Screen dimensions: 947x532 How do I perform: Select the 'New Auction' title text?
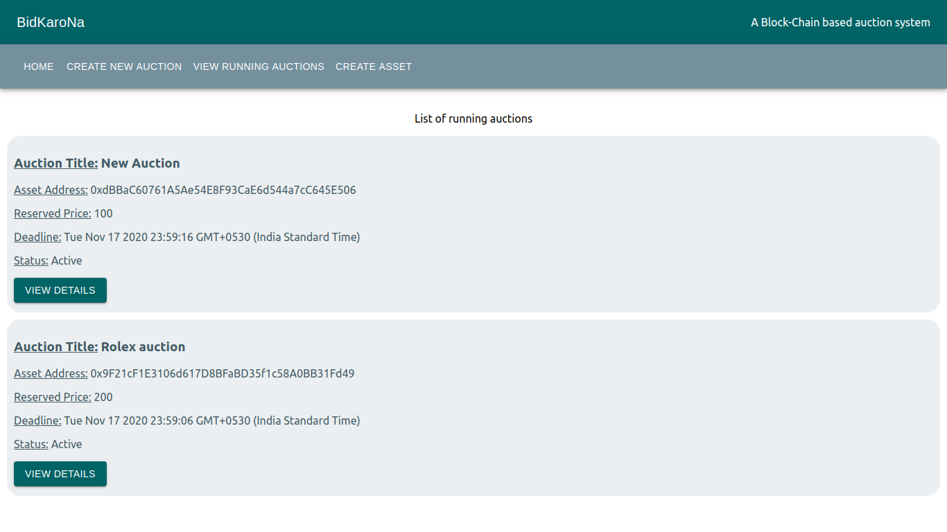pyautogui.click(x=141, y=163)
